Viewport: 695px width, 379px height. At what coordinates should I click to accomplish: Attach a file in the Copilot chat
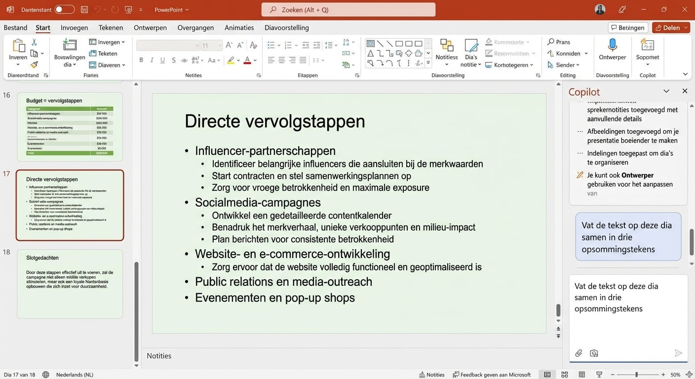click(x=579, y=353)
